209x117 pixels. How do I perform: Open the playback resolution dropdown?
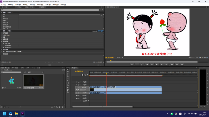click(x=191, y=57)
